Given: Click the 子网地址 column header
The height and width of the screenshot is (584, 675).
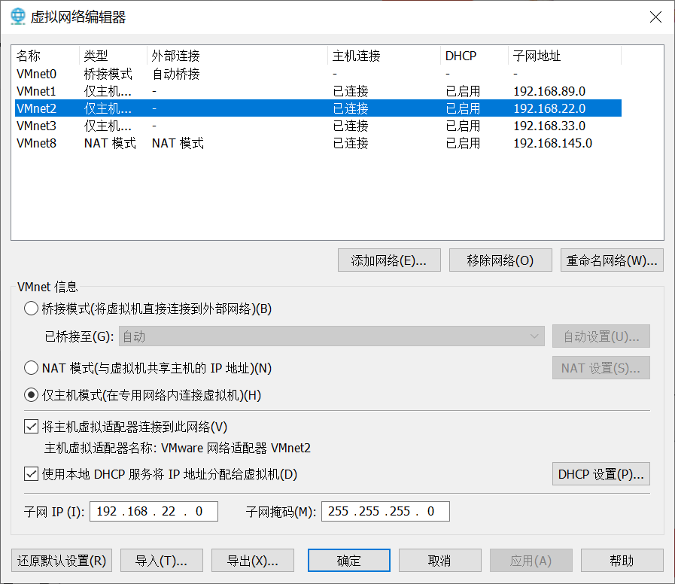Looking at the screenshot, I should point(565,56).
